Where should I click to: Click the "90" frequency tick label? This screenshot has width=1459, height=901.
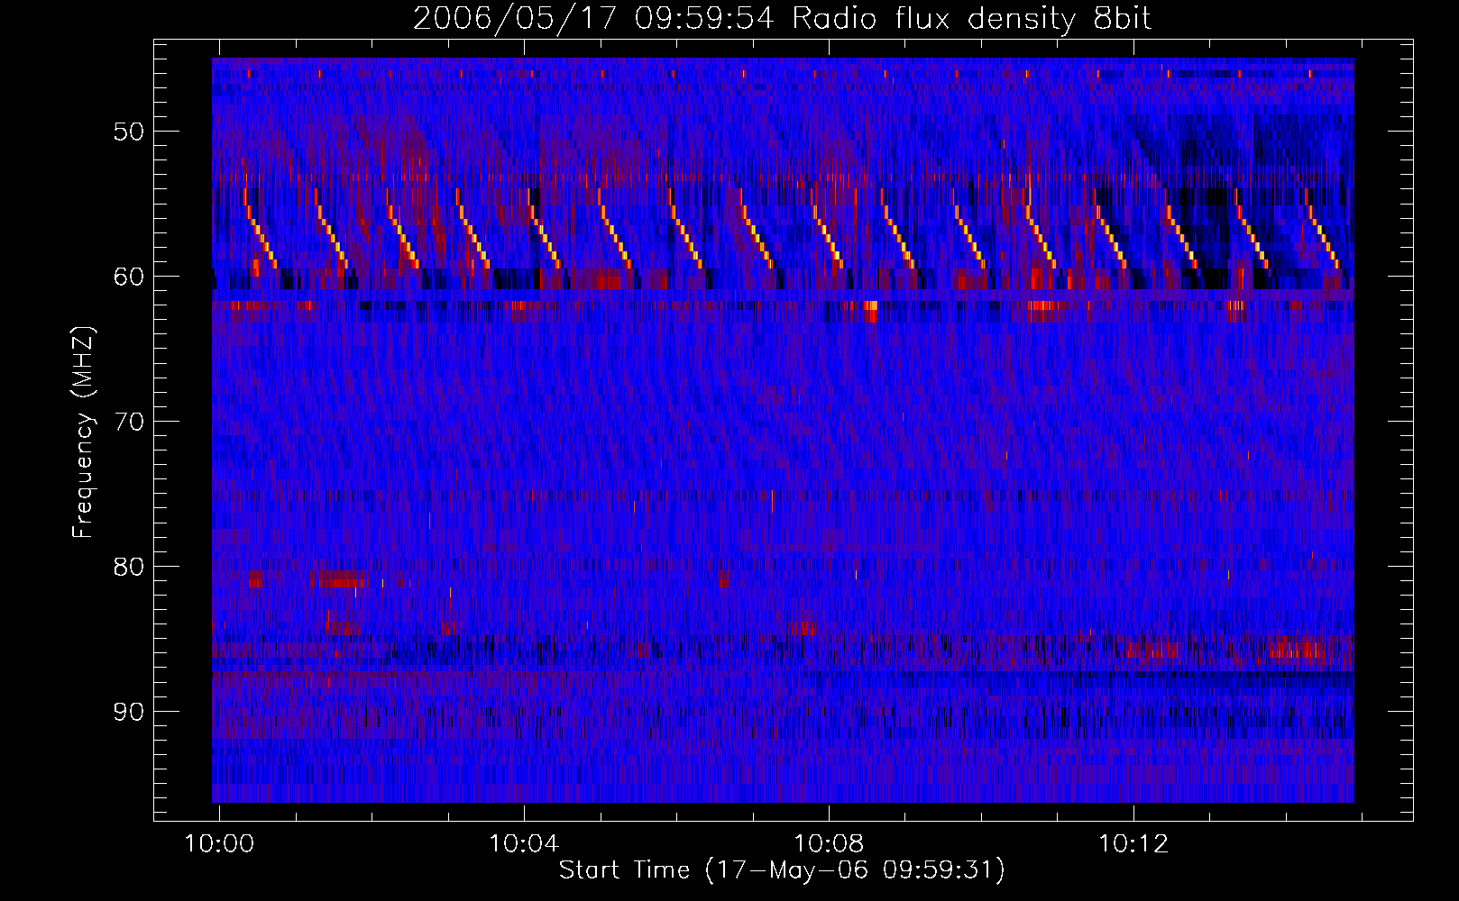click(129, 712)
